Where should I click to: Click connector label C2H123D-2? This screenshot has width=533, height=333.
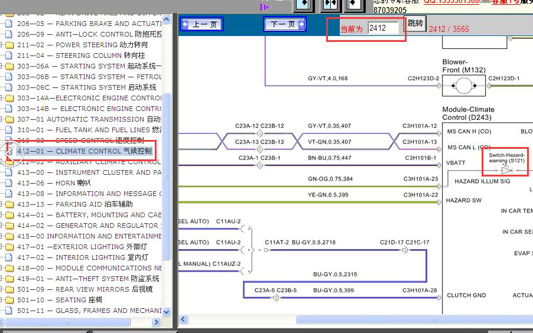click(423, 79)
